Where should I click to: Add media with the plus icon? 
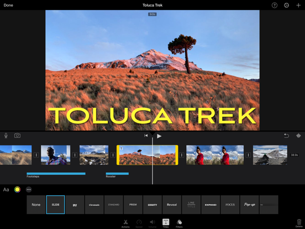coord(298,6)
